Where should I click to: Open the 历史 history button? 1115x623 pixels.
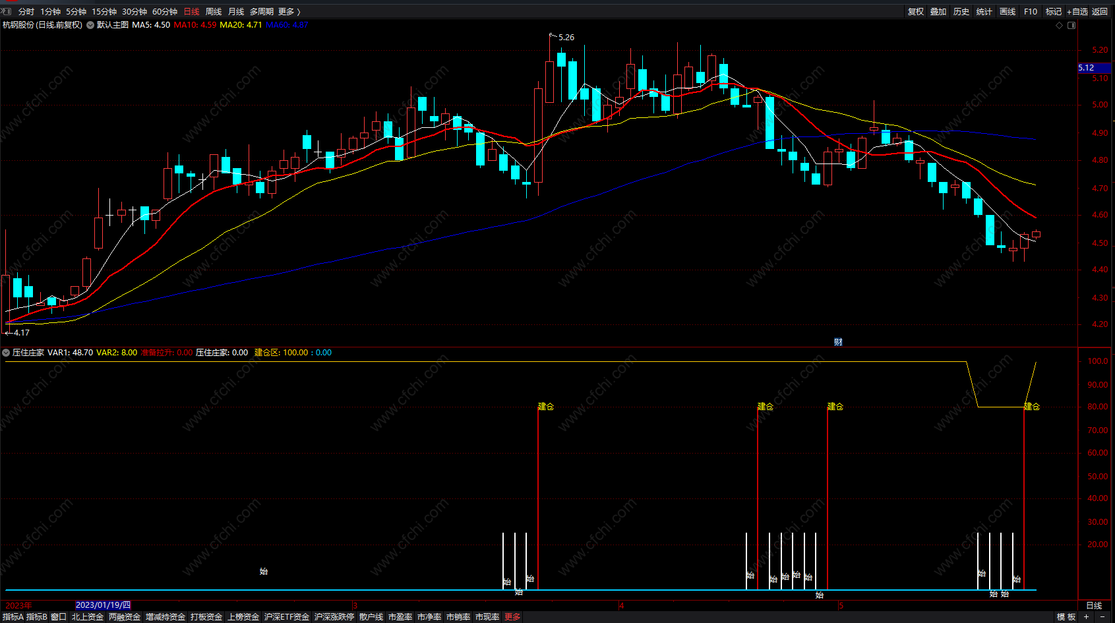tap(961, 12)
